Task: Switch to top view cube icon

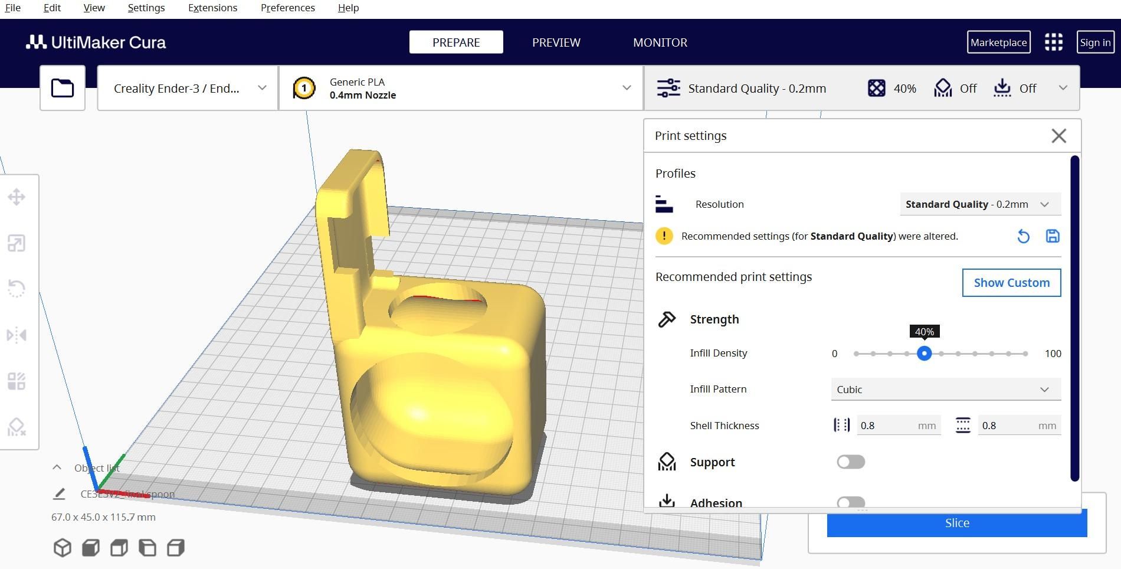Action: click(x=119, y=548)
